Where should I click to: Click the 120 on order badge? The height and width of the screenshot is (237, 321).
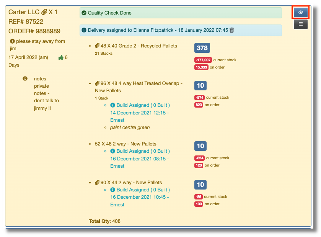click(x=199, y=165)
